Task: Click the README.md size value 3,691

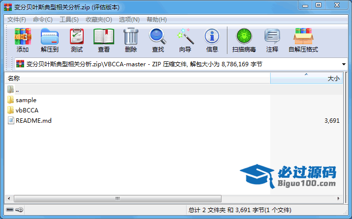Action: coord(332,121)
